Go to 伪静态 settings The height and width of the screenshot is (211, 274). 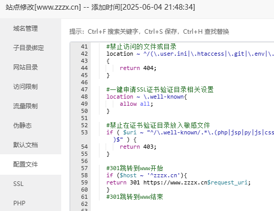(22, 126)
